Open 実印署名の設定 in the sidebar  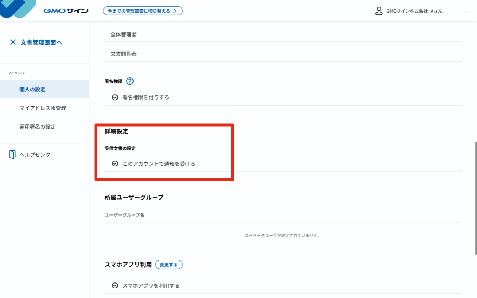pos(38,127)
